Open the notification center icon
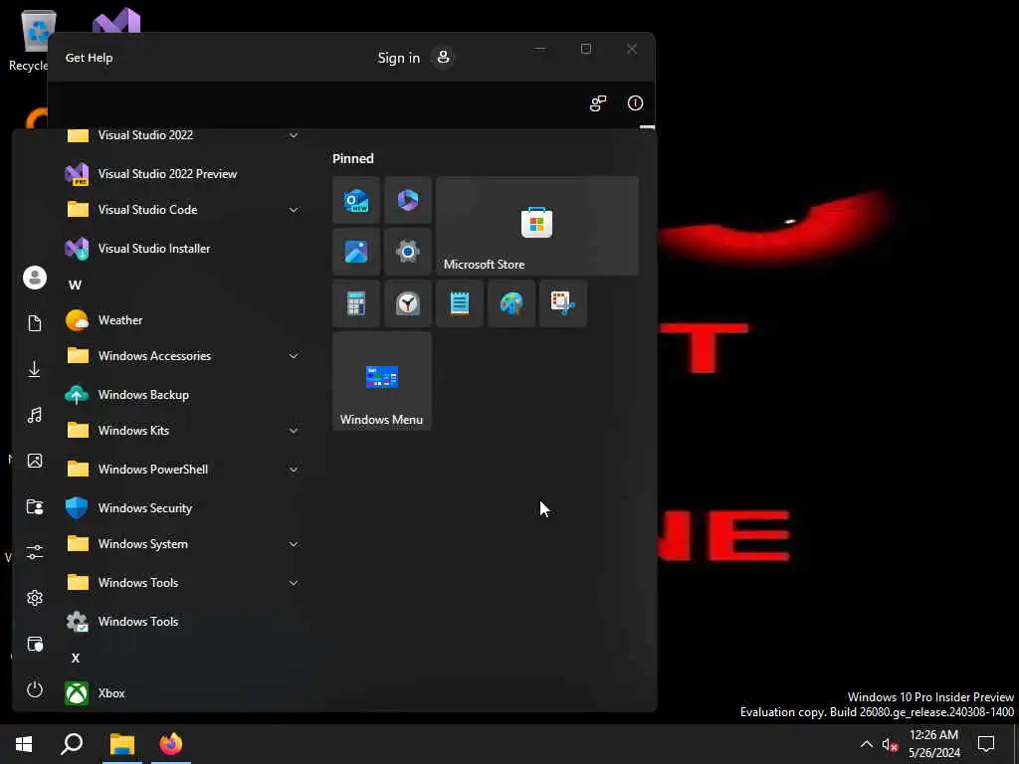Image resolution: width=1019 pixels, height=764 pixels. [986, 744]
